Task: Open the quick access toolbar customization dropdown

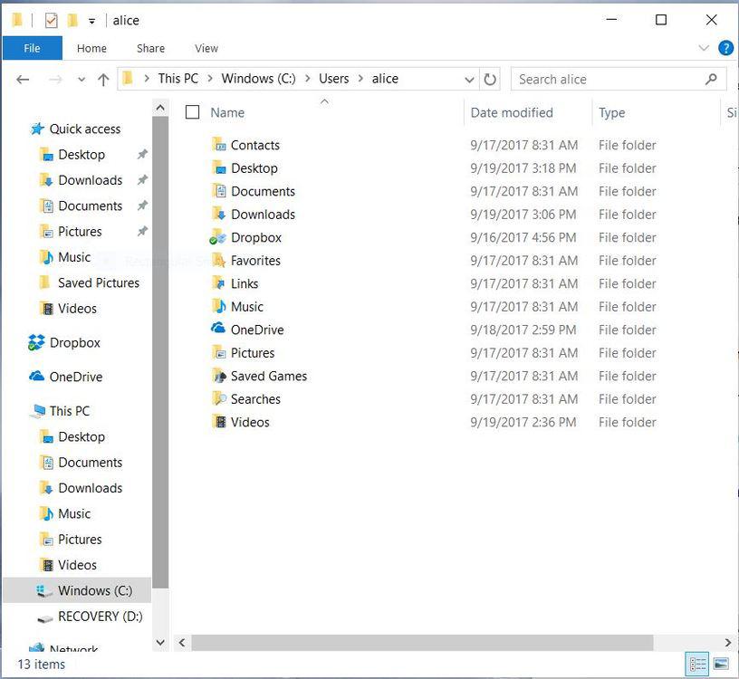Action: pyautogui.click(x=90, y=20)
